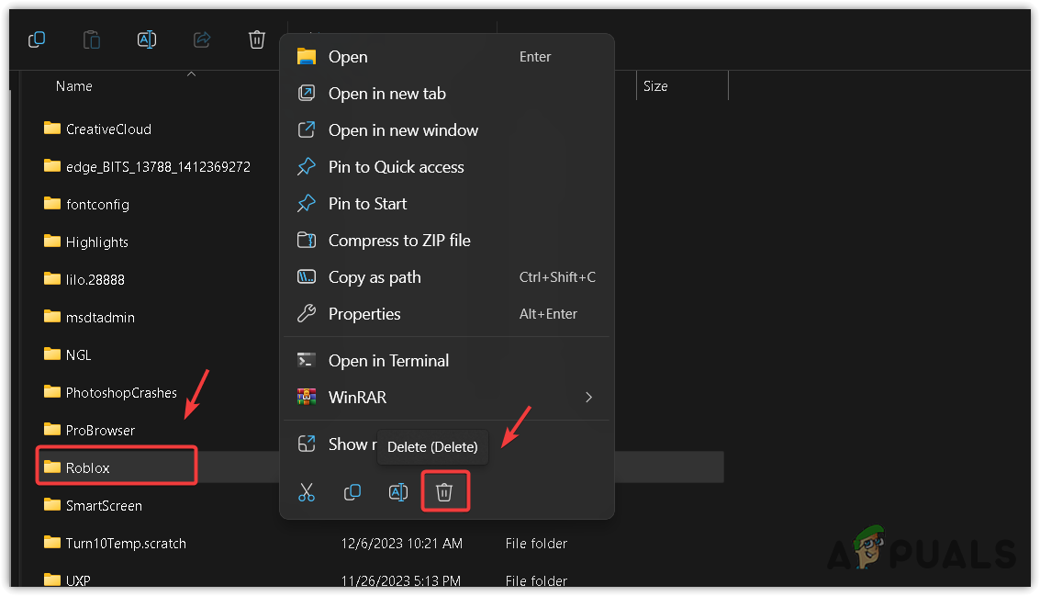Click the Share icon in top toolbar
The width and height of the screenshot is (1040, 596).
click(x=202, y=39)
